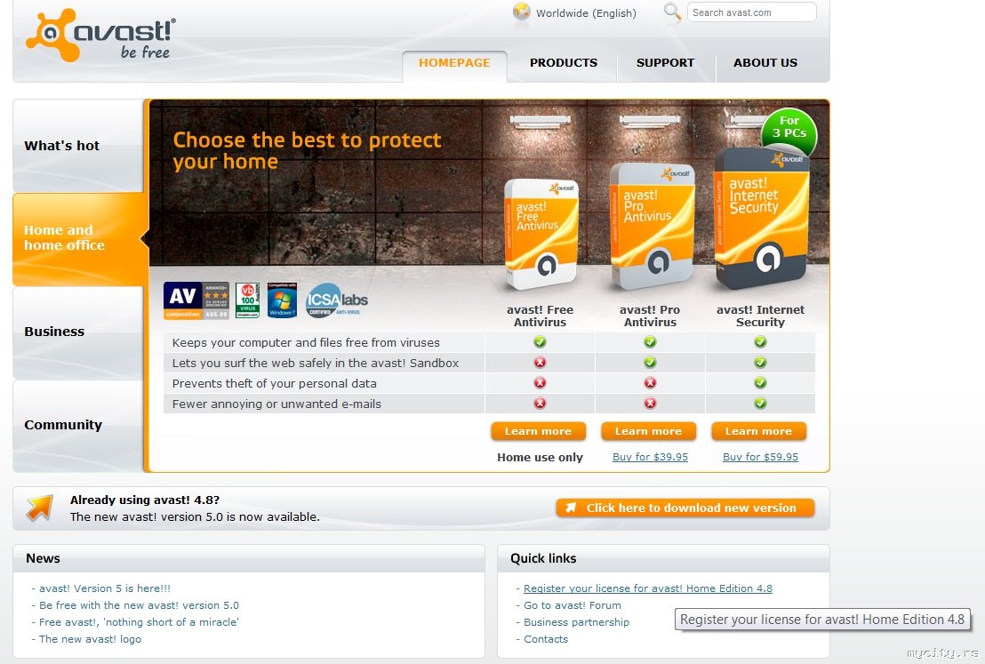
Task: Open the SUPPORT tab
Action: pos(665,63)
